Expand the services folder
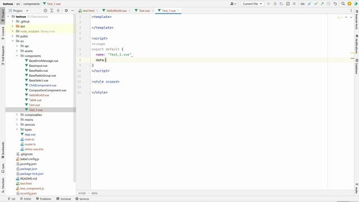 pos(17,125)
